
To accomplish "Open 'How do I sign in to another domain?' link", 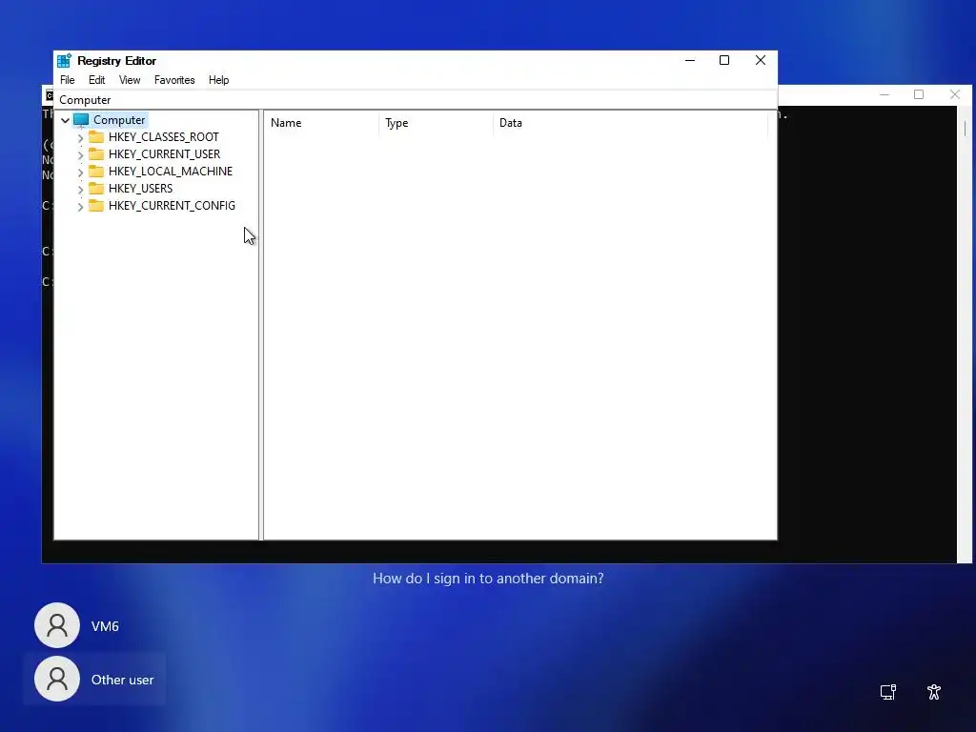I will [488, 579].
